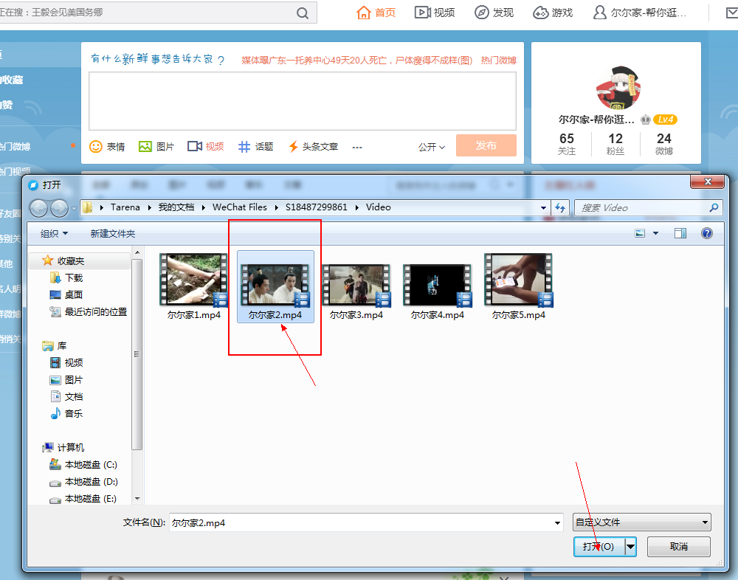This screenshot has height=580, width=738.
Task: Click the orange 发布 publish button
Action: pos(486,145)
